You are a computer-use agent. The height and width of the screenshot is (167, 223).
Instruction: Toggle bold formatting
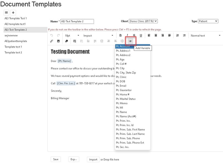click(121, 35)
